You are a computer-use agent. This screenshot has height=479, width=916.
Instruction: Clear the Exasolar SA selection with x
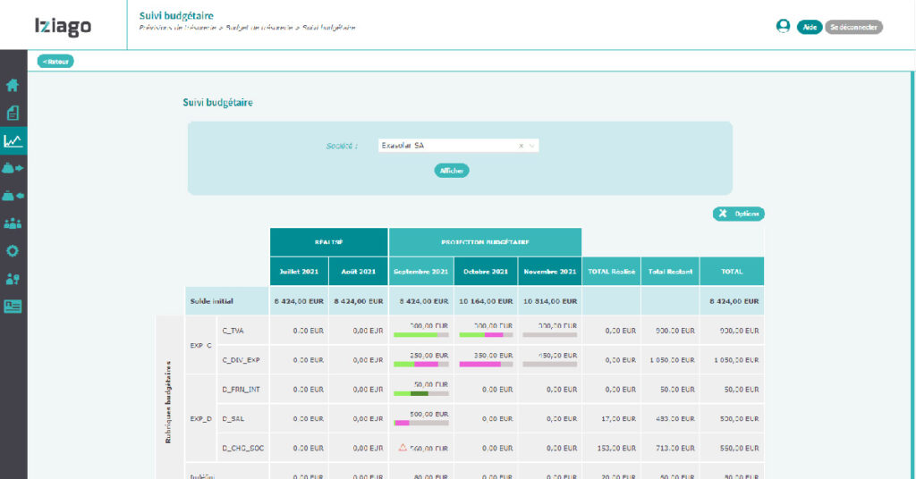pos(521,146)
